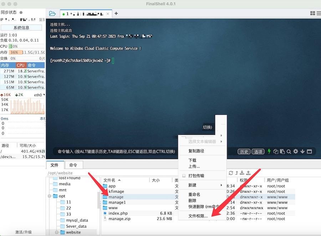The width and height of the screenshot is (321, 236).
Task: Click the 用户/用户组 column header
Action: tap(278, 180)
